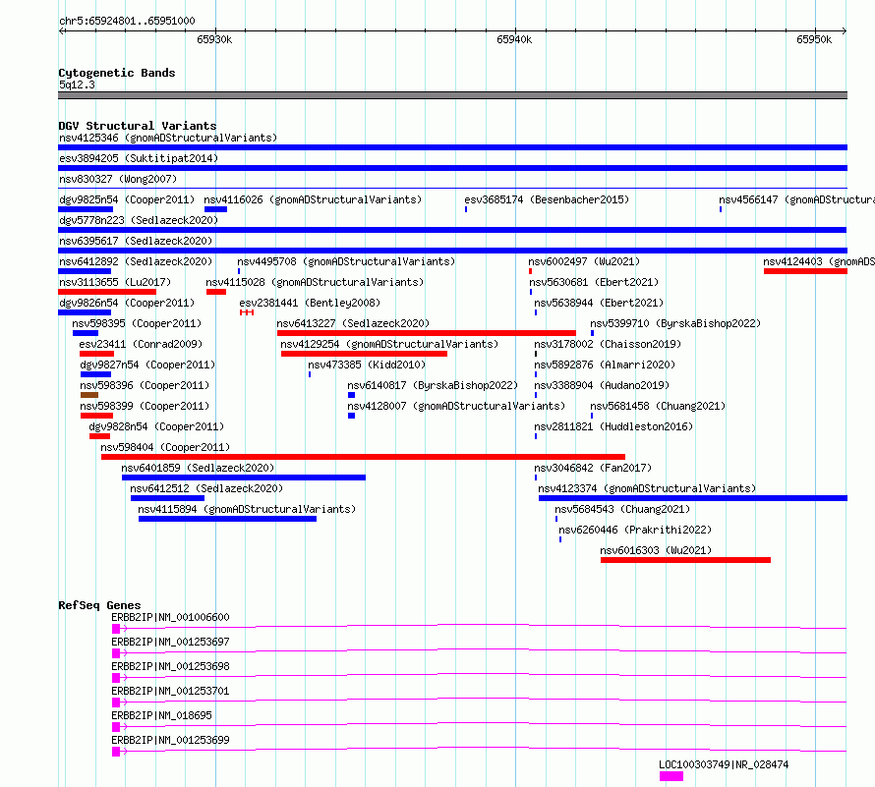Open nsv6395617 Sedlazeck2020 variant label
The height and width of the screenshot is (787, 875).
tap(136, 241)
